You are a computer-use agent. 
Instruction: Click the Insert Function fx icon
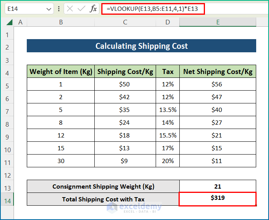[x=93, y=9]
